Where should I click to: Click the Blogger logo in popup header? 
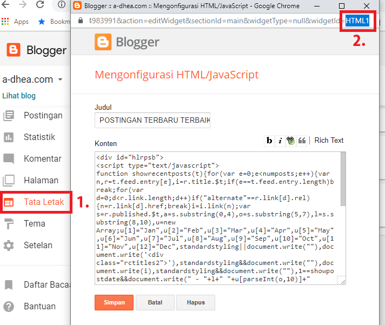[103, 42]
